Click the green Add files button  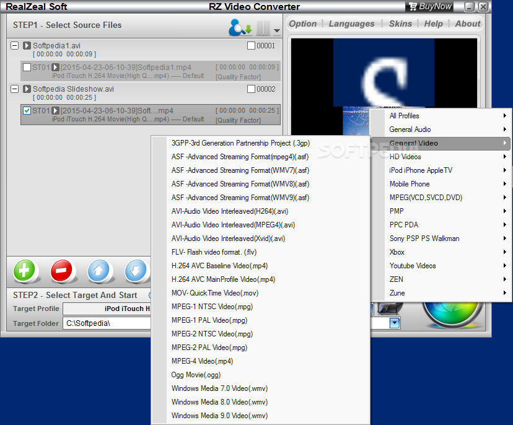(24, 271)
